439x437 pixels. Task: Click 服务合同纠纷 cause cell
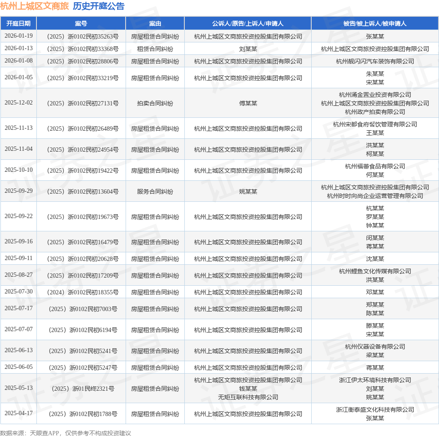(x=155, y=192)
